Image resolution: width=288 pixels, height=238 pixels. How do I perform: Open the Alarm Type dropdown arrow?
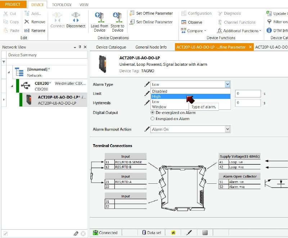227,84
